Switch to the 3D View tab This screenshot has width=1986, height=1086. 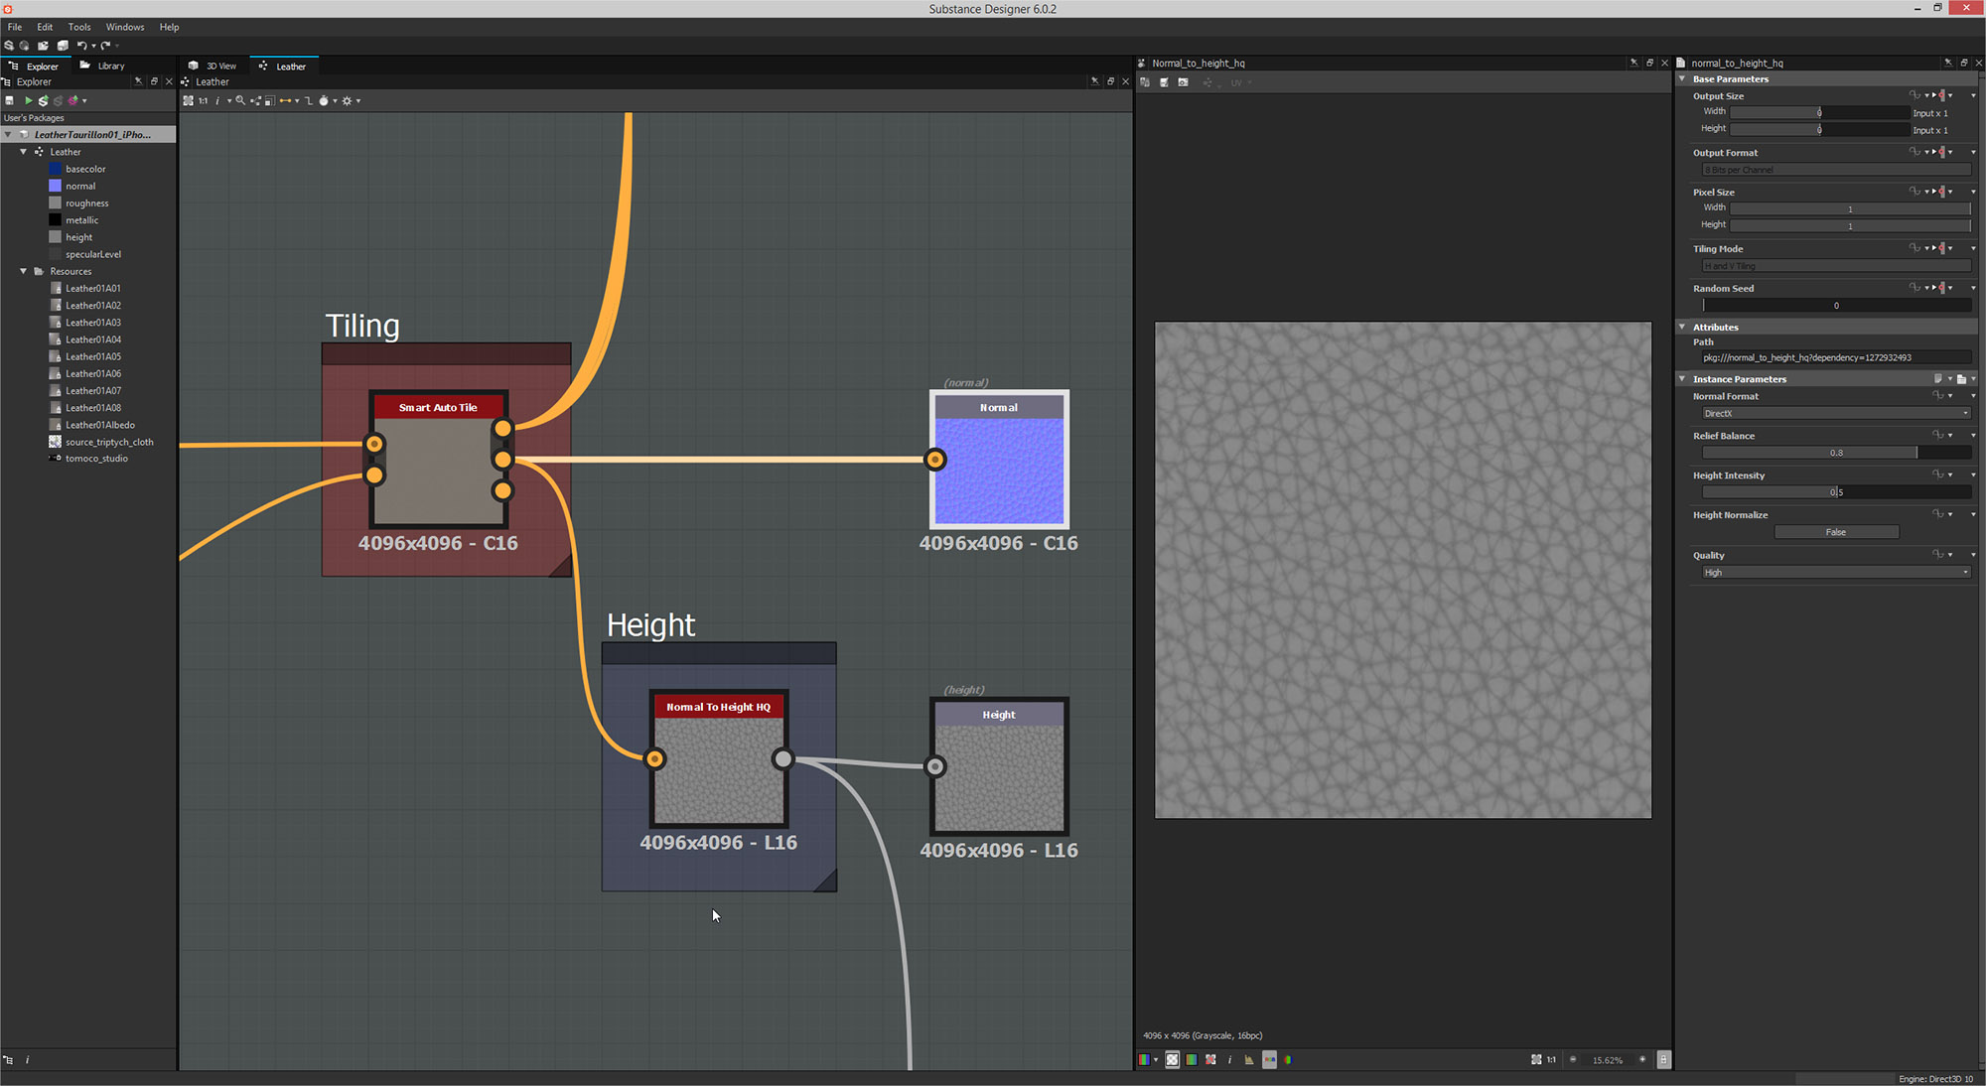[213, 67]
